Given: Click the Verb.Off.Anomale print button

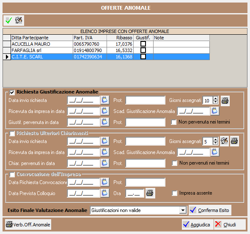Looking at the screenshot, I should coord(28,225).
